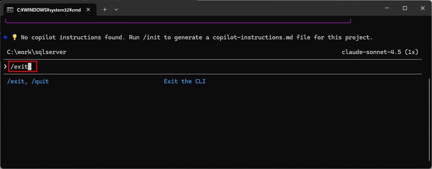Select the C:\WINDOWS\system32\cmd tab
The height and width of the screenshot is (169, 432).
49,10
